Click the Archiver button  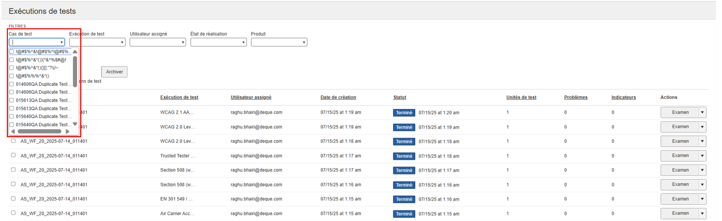click(x=114, y=72)
